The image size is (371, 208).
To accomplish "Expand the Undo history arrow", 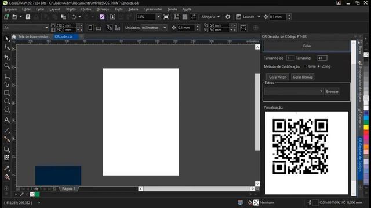I will (80, 17).
